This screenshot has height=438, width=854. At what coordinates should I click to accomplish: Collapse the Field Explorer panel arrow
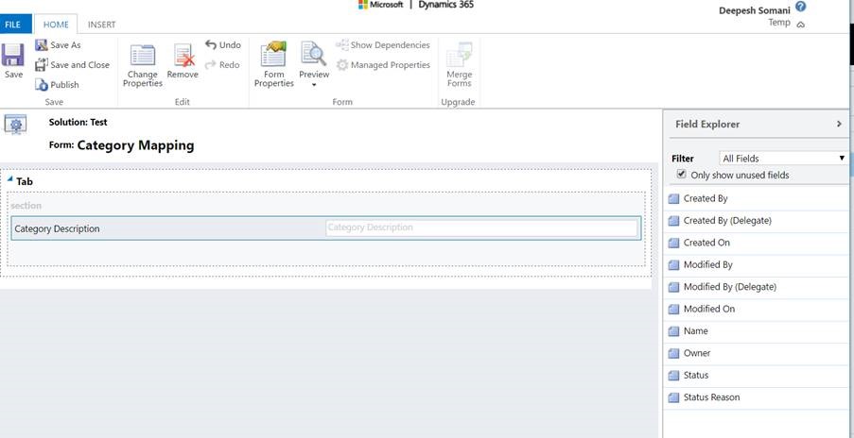(x=839, y=124)
